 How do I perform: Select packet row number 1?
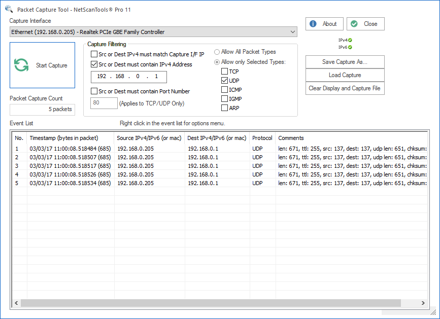coord(220,149)
